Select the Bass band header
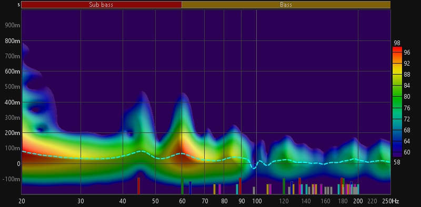 tap(286, 5)
